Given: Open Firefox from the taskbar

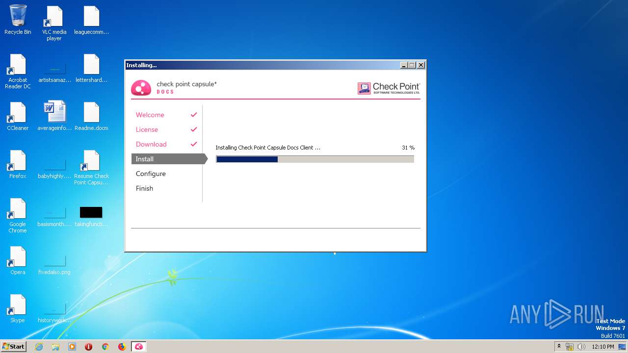Looking at the screenshot, I should pos(122,347).
